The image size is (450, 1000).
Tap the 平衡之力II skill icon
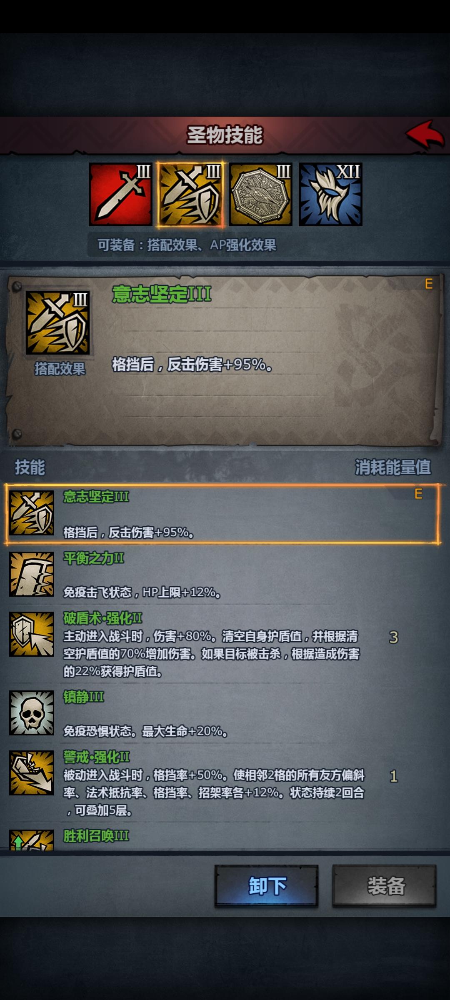(32, 574)
